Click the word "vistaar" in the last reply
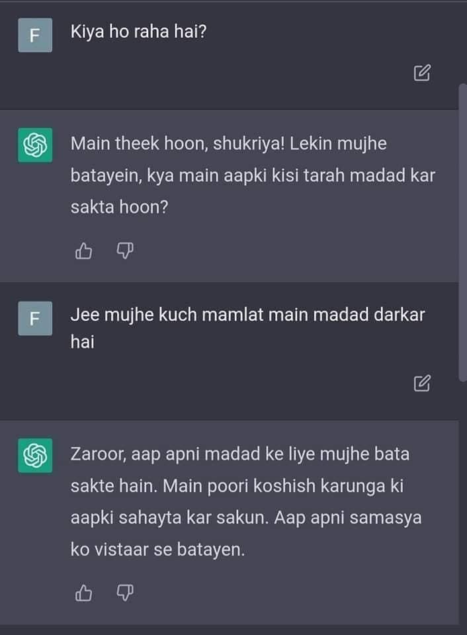467x635 pixels. [120, 550]
